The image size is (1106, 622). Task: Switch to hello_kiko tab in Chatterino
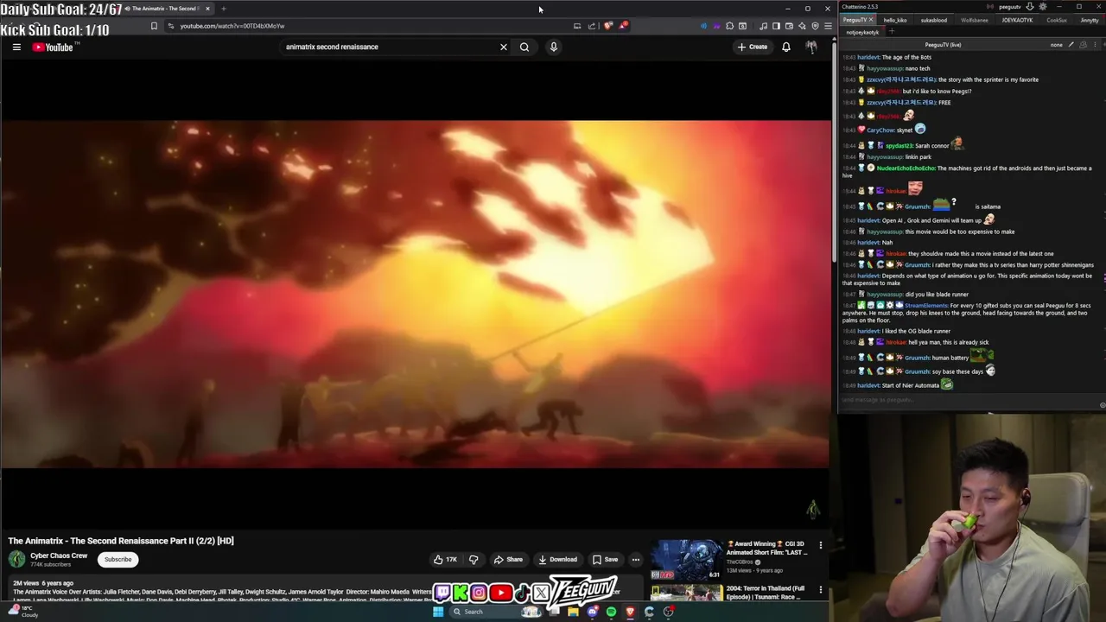point(895,20)
